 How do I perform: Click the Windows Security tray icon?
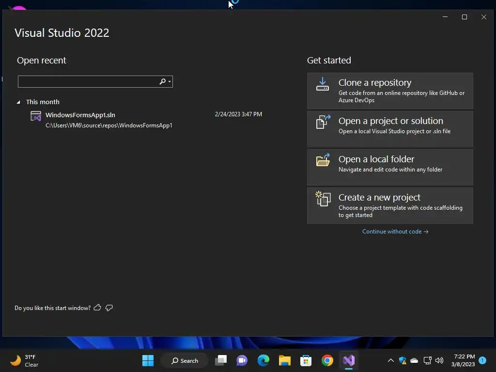pos(403,360)
